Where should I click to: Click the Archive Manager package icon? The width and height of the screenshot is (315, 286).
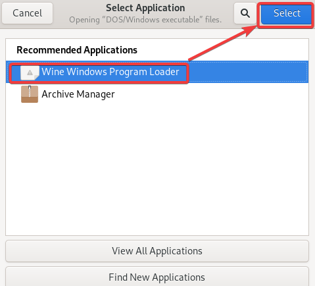pos(30,94)
